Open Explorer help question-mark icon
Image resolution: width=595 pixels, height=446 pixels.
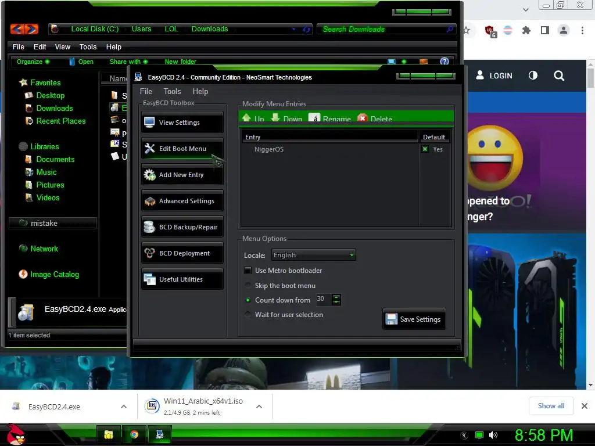[x=445, y=61]
